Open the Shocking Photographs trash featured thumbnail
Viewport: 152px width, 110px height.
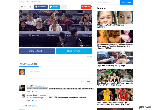pos(115,75)
